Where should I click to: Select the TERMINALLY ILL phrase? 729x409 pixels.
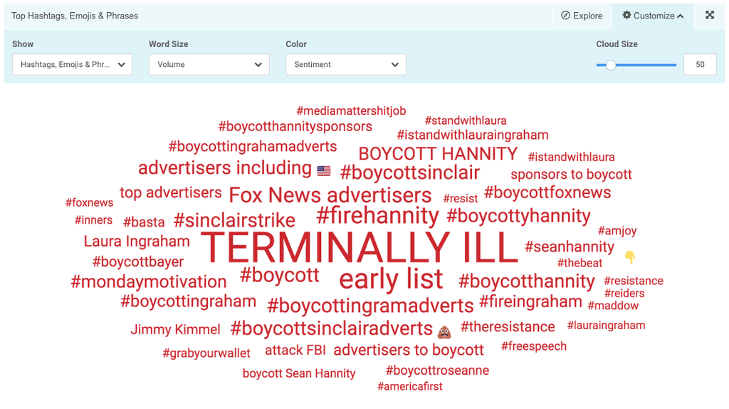coord(360,249)
